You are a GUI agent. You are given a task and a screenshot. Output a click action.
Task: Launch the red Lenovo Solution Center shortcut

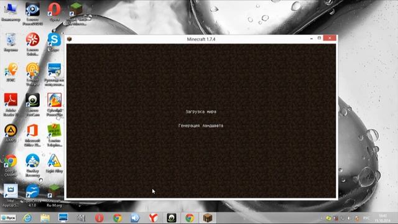pyautogui.click(x=32, y=44)
